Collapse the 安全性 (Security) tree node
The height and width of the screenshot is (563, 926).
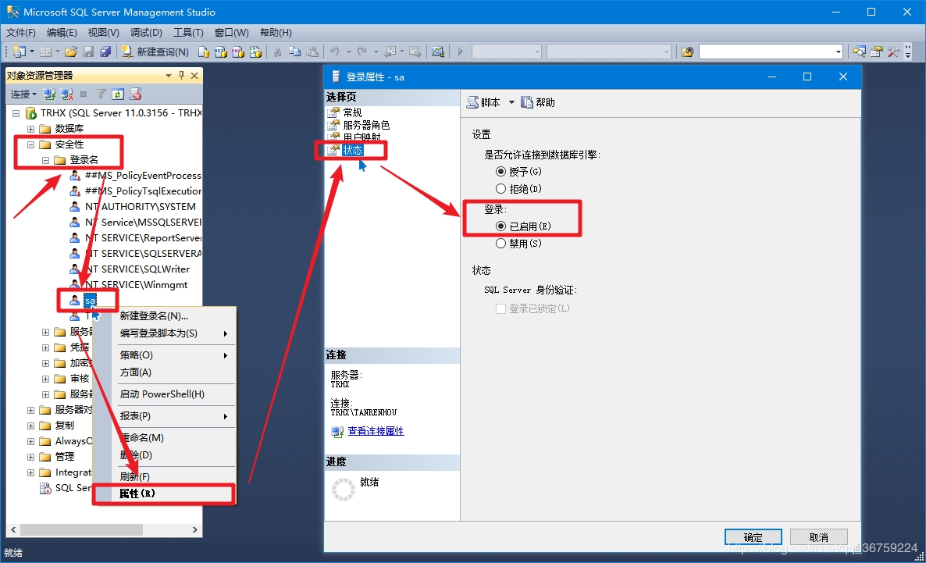31,144
